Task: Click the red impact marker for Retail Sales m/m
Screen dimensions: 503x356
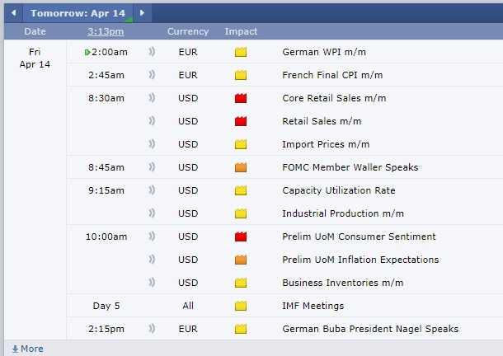Action: [x=241, y=121]
